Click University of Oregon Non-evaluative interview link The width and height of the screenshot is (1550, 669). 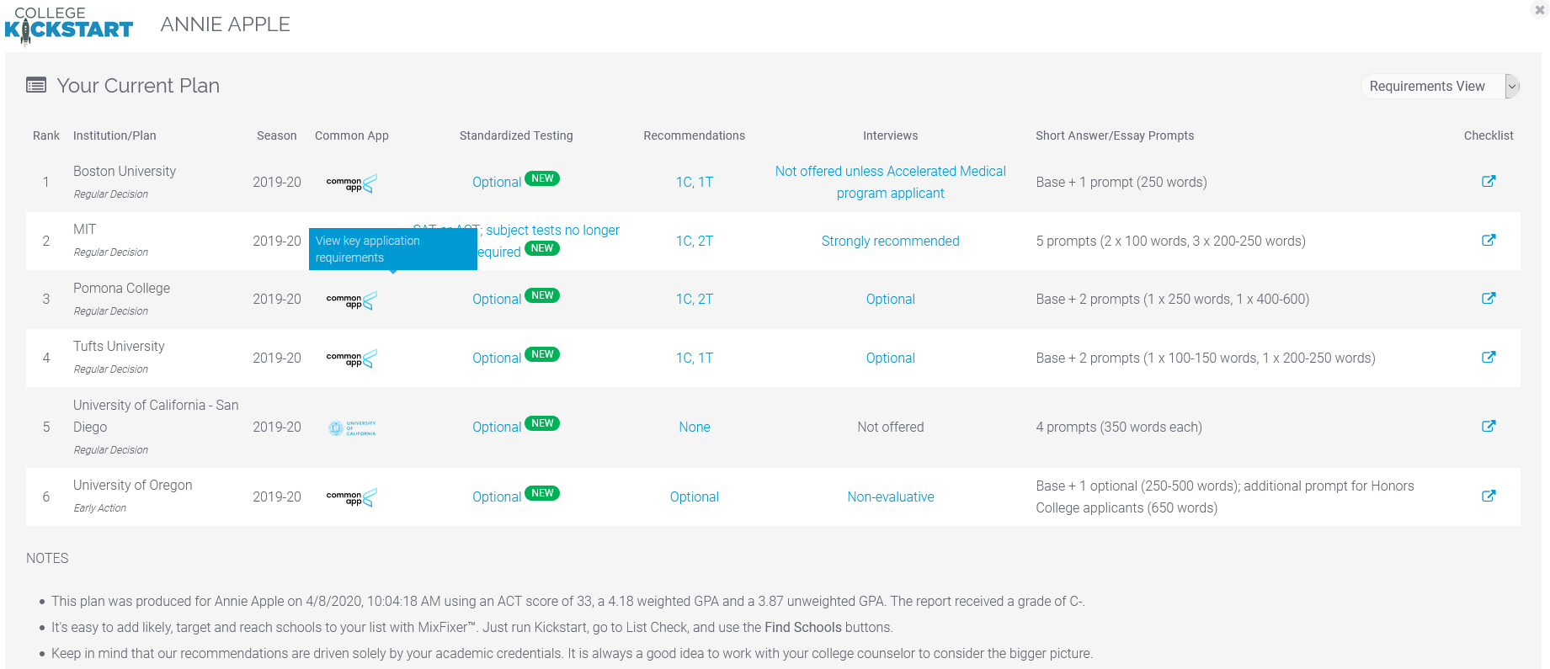point(890,496)
